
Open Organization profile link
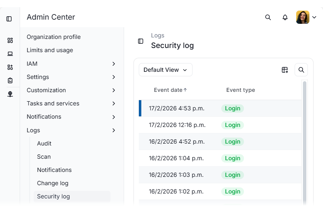coord(54,37)
